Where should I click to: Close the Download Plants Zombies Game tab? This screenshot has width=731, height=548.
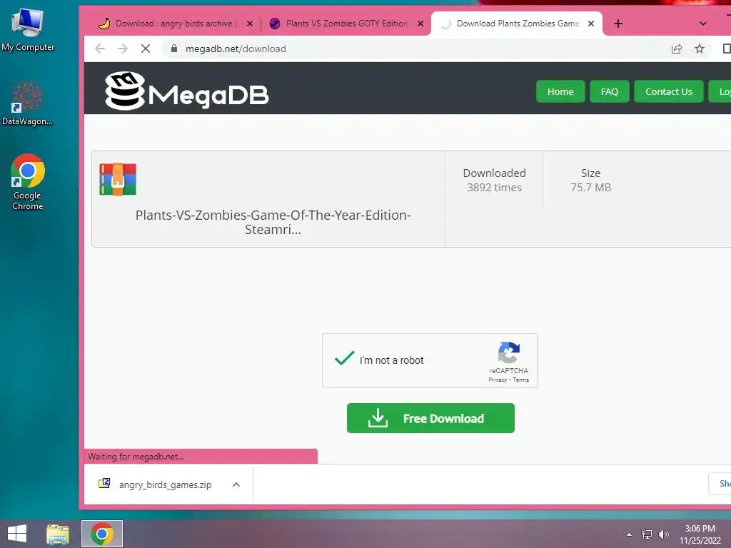pyautogui.click(x=591, y=24)
